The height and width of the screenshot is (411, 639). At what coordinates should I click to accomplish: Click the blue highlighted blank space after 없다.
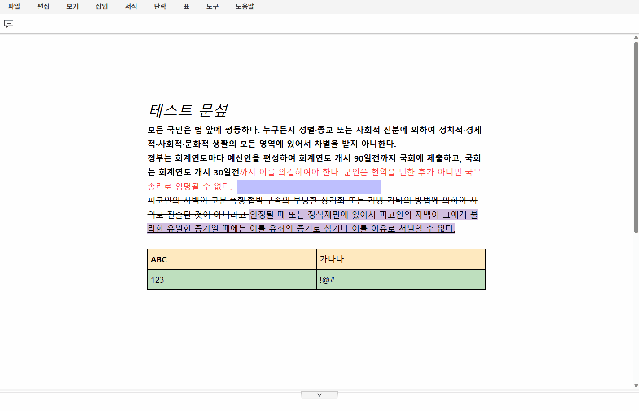coord(309,187)
